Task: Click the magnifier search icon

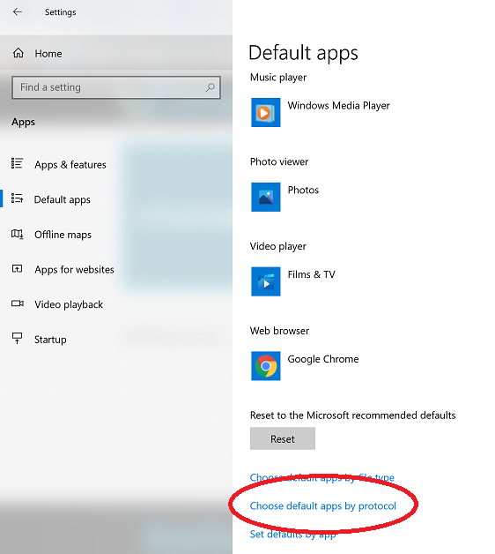Action: (x=210, y=87)
